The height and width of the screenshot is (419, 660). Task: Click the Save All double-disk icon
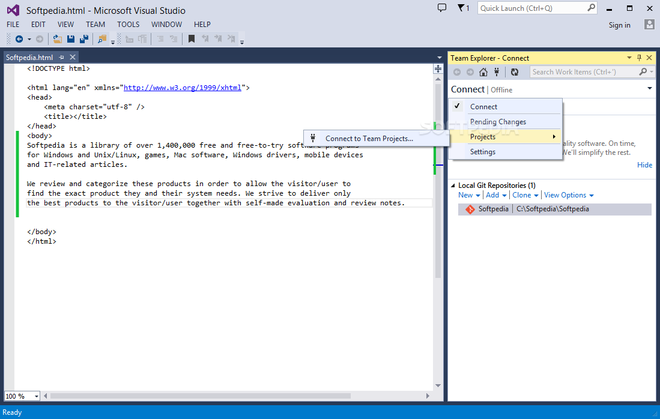84,39
